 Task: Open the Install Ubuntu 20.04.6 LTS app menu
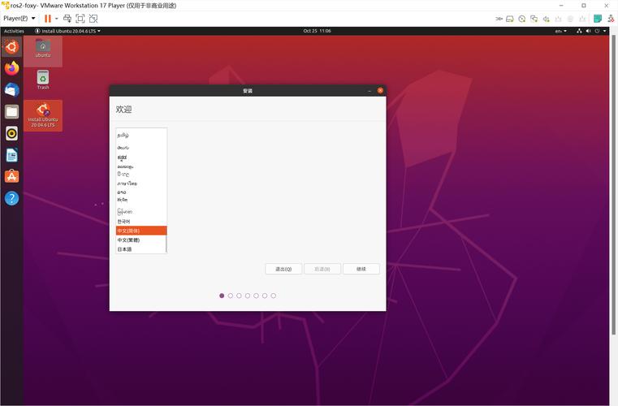[x=67, y=31]
